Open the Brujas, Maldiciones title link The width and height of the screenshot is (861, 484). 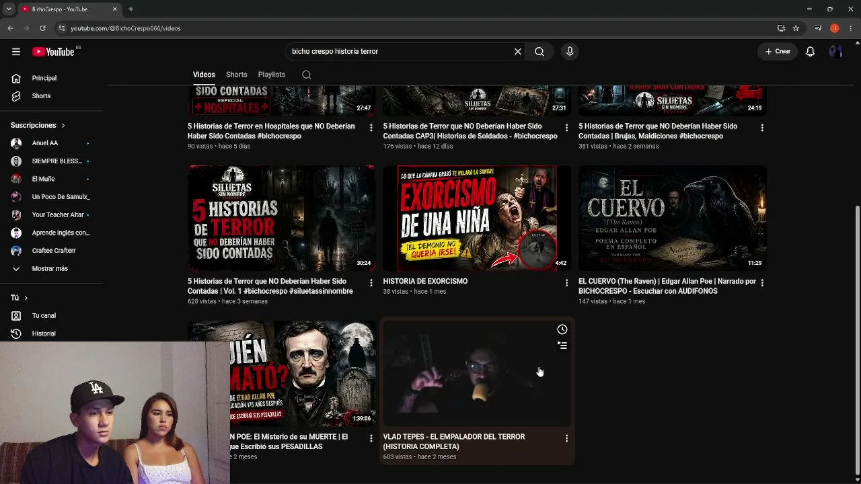click(658, 131)
